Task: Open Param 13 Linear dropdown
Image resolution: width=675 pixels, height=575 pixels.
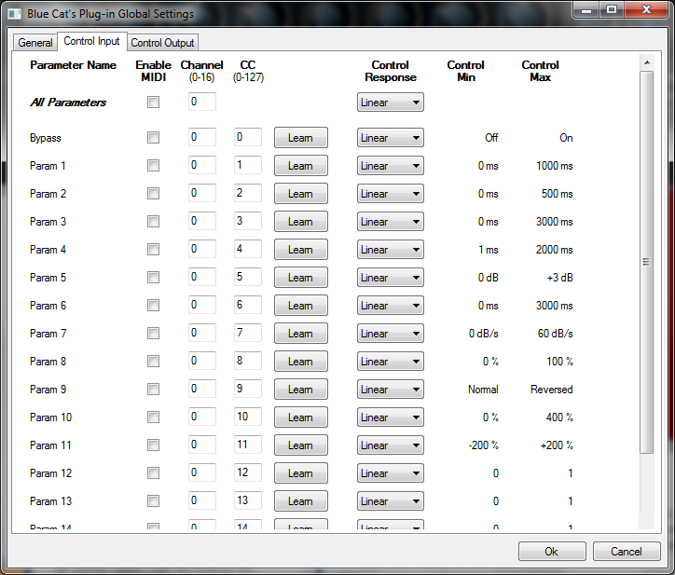Action: click(391, 501)
